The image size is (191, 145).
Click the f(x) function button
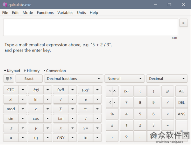coord(36,90)
